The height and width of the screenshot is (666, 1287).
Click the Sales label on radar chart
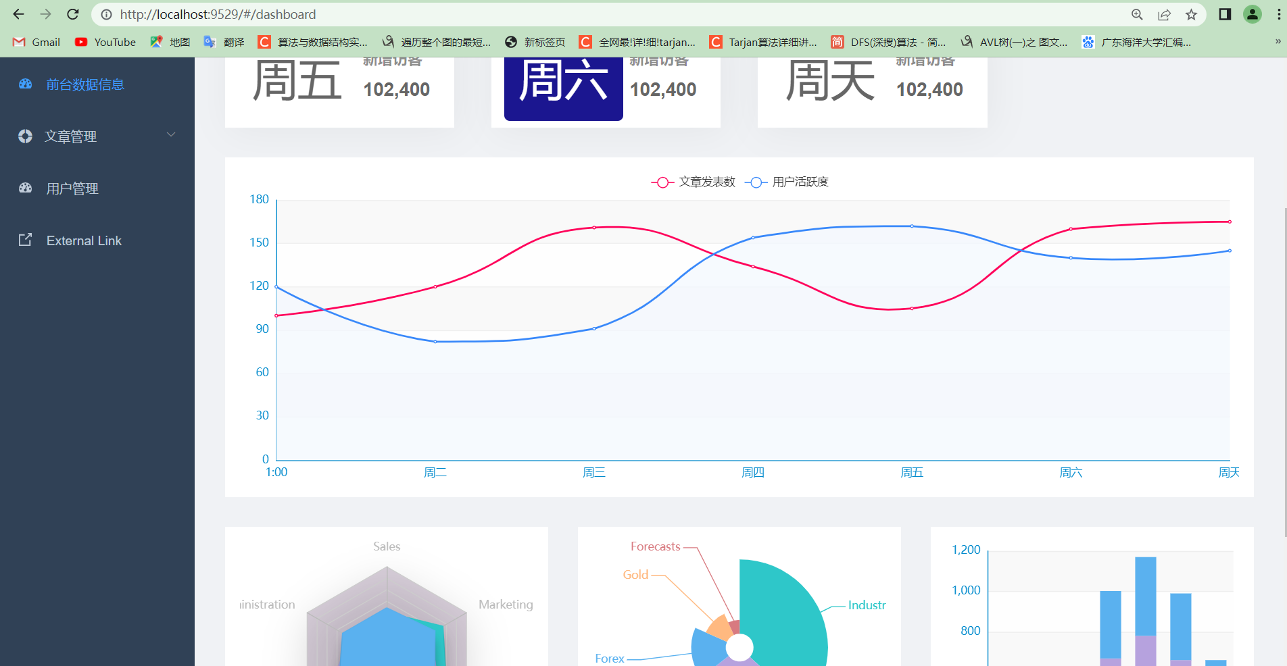(387, 546)
